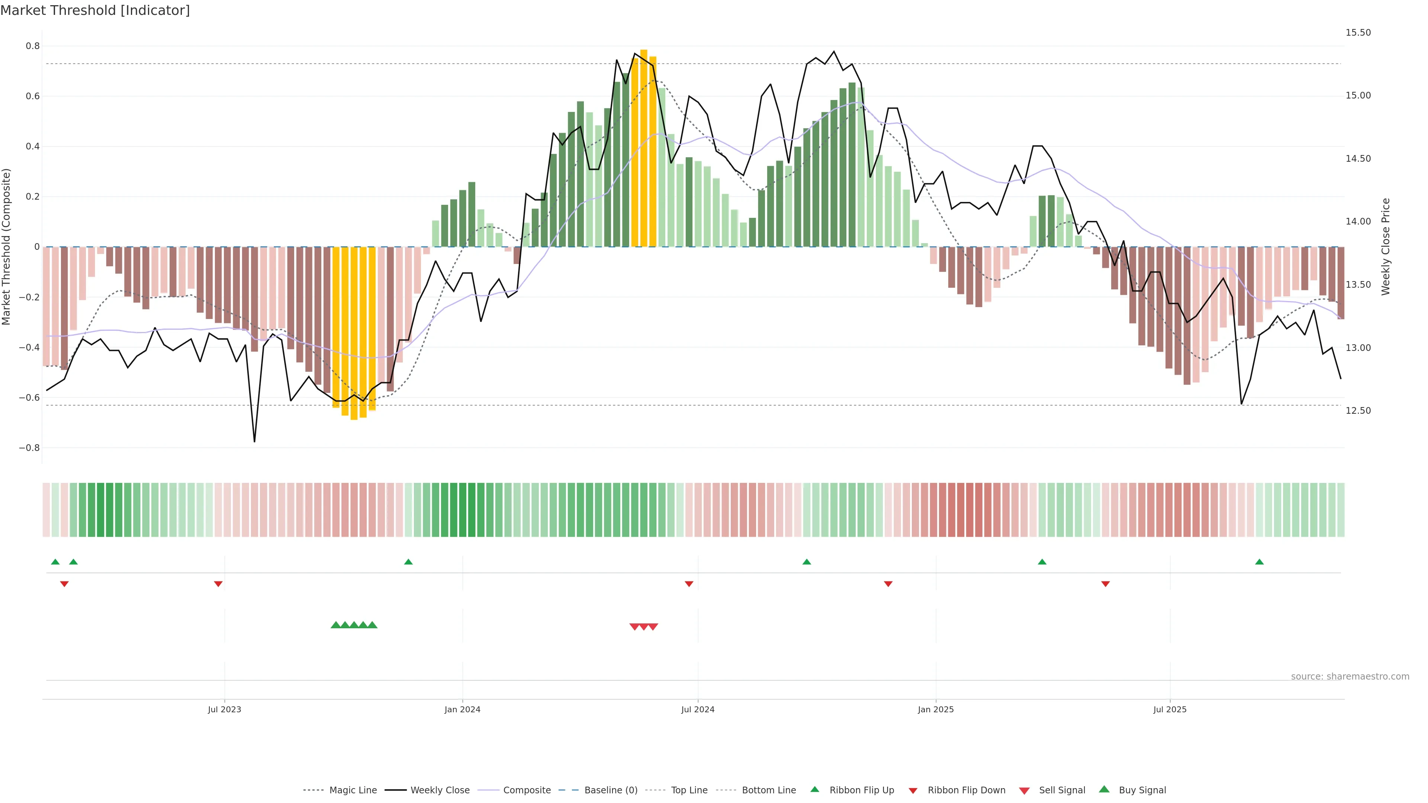
Task: Click the Ribbon Flip Down legend triangle icon
Action: click(913, 790)
